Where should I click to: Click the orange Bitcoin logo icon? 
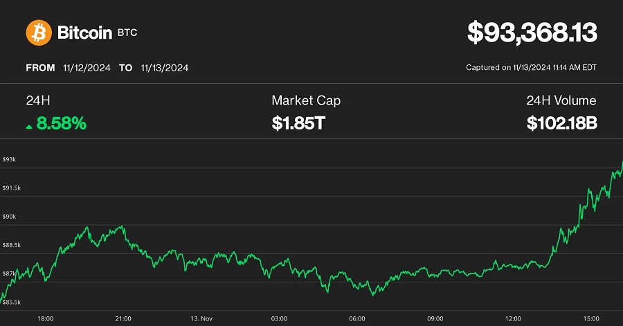pos(39,33)
